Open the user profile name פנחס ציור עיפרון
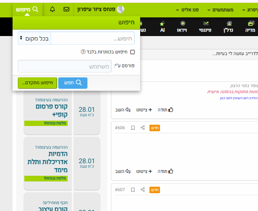 96,9
